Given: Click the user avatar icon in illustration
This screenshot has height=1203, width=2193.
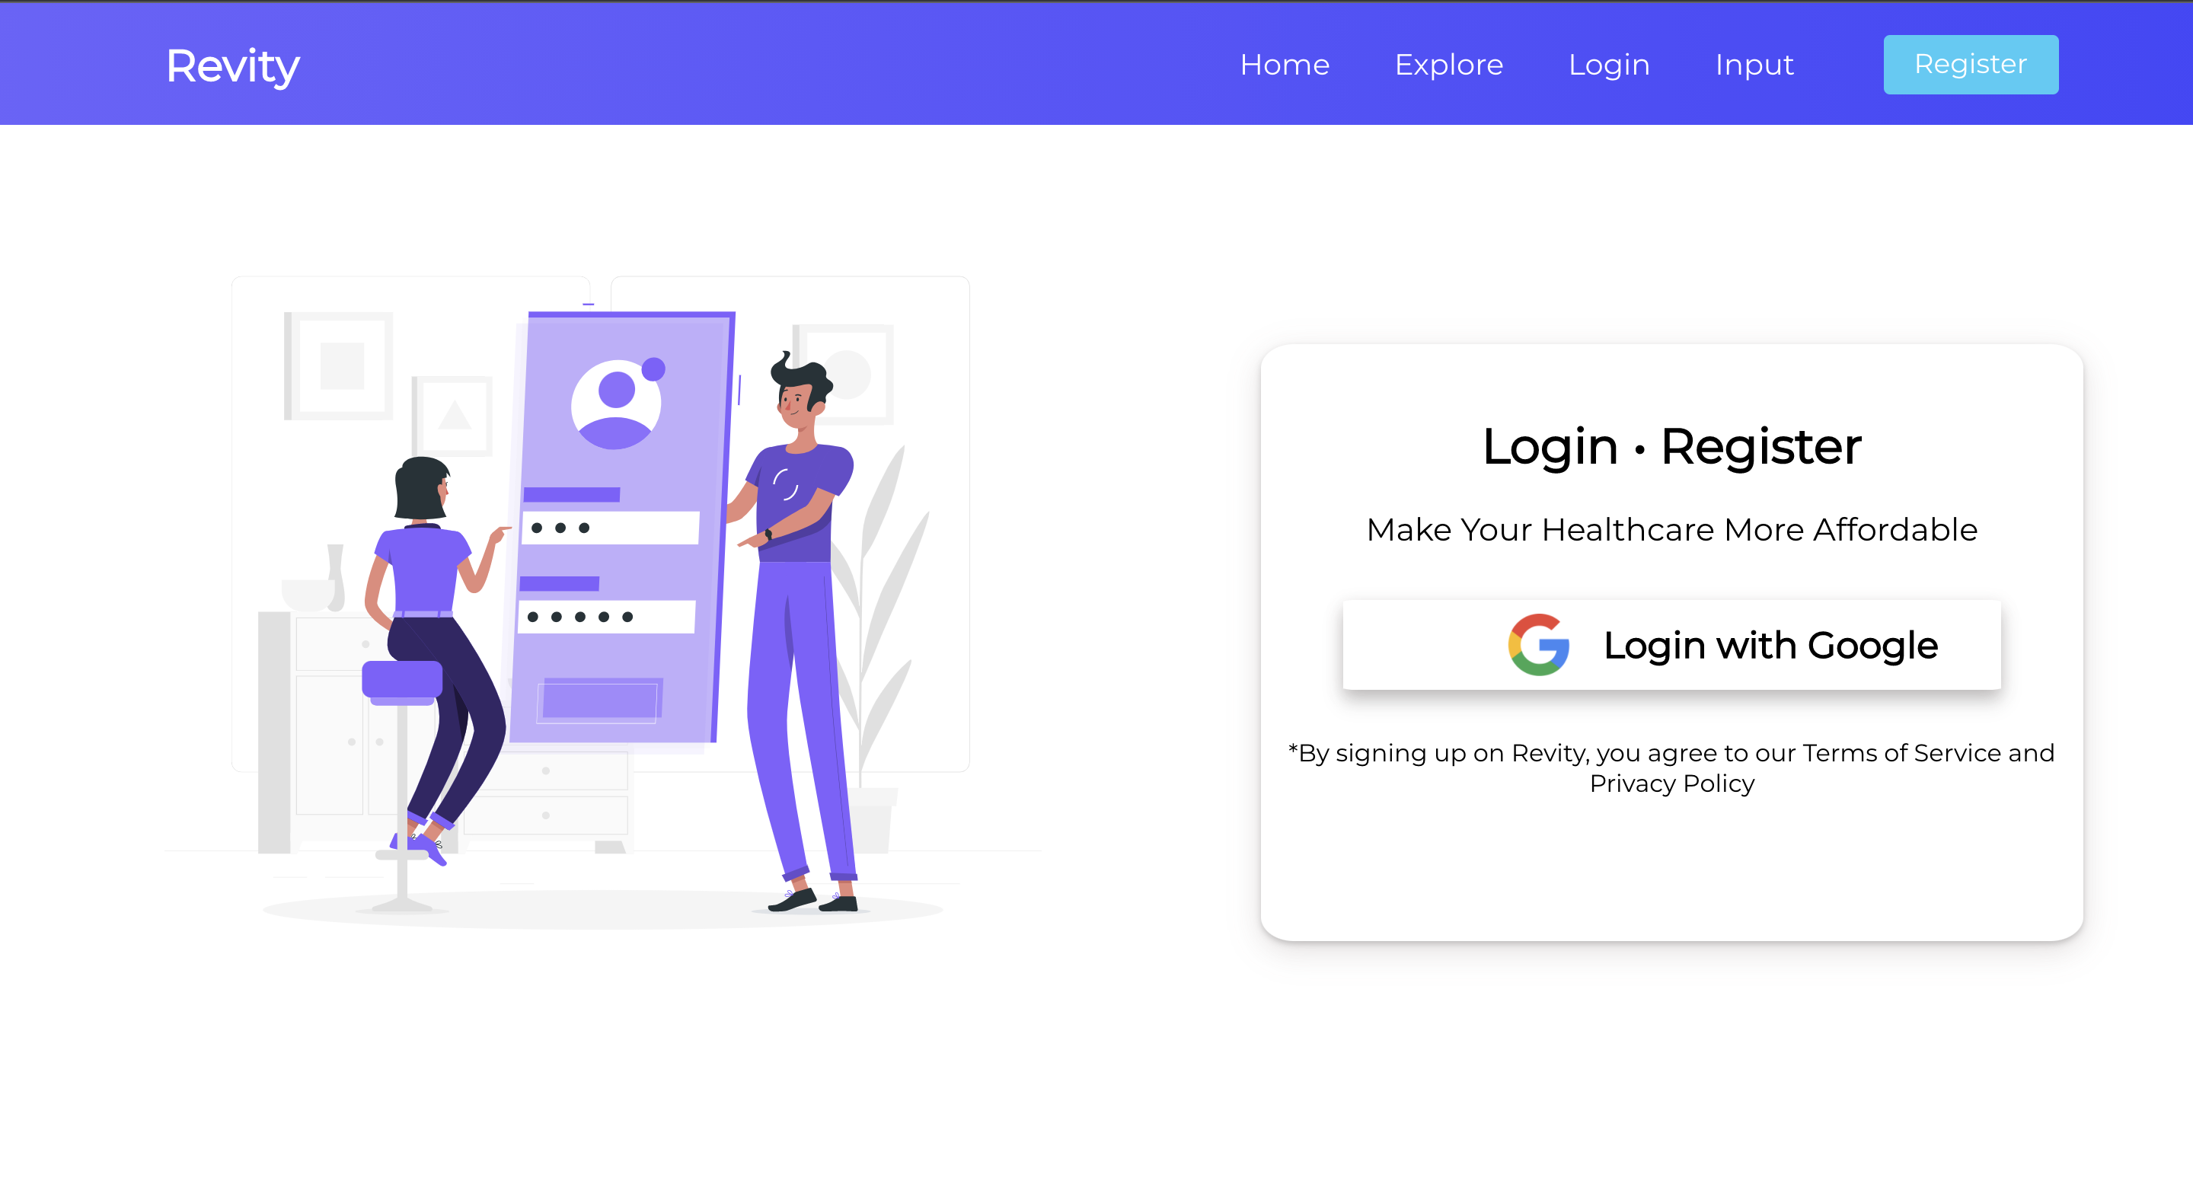Looking at the screenshot, I should pyautogui.click(x=615, y=404).
